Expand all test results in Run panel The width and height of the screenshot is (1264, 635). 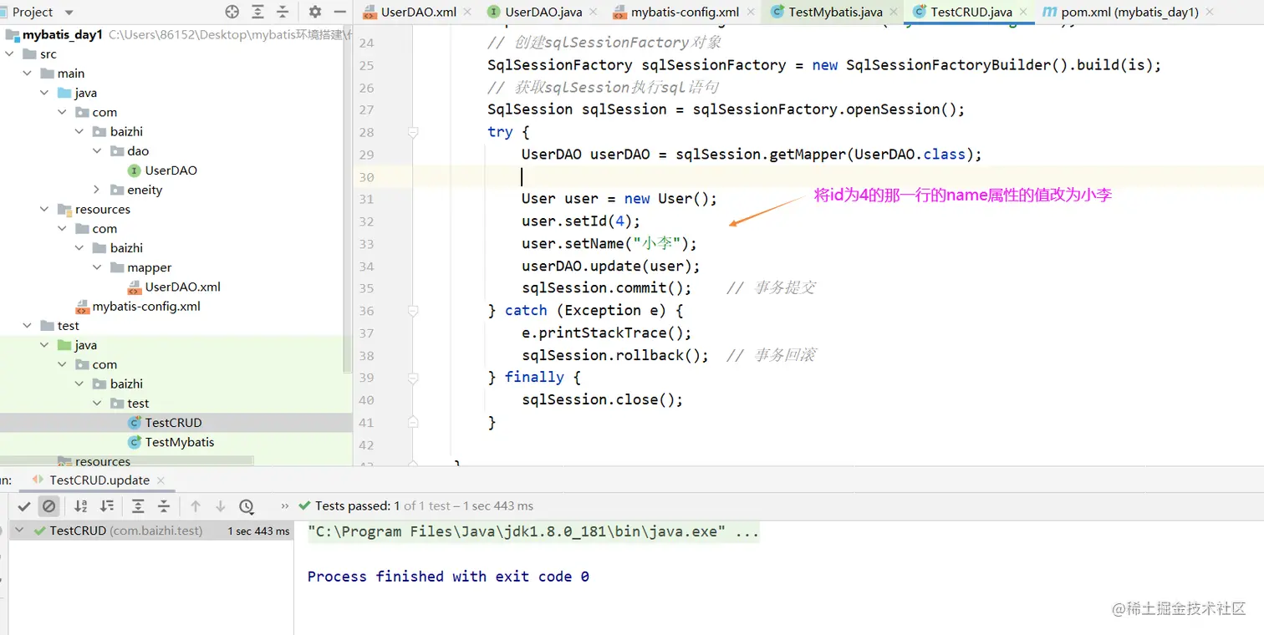(x=139, y=505)
